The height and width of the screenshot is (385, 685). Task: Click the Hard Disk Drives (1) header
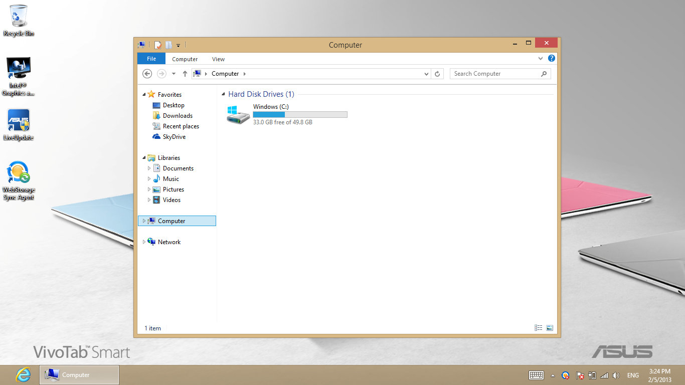[x=261, y=94]
